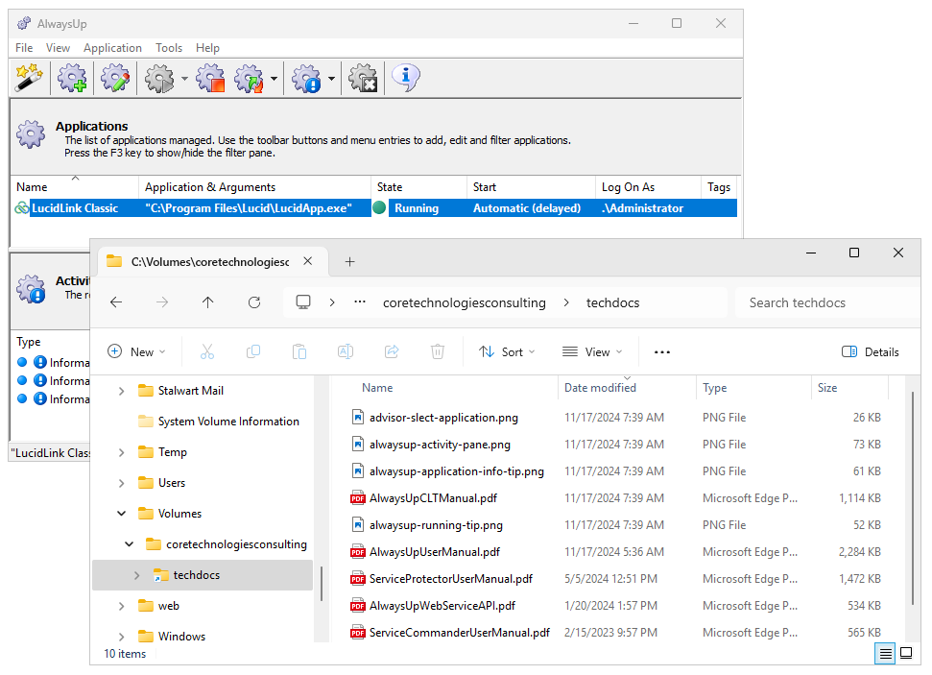932x675 pixels.
Task: Open the Tools menu in AlwaysUp
Action: pos(169,48)
